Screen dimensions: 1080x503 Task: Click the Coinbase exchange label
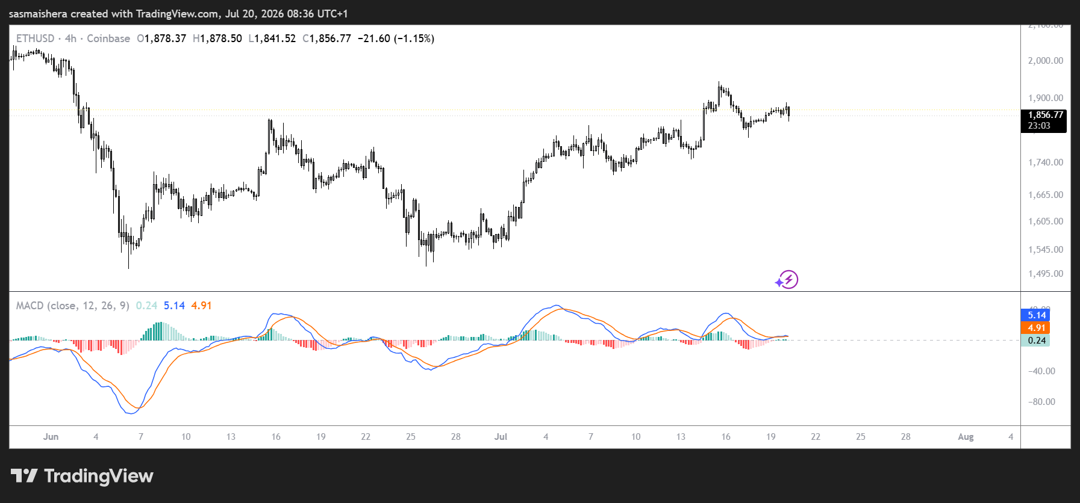point(108,39)
